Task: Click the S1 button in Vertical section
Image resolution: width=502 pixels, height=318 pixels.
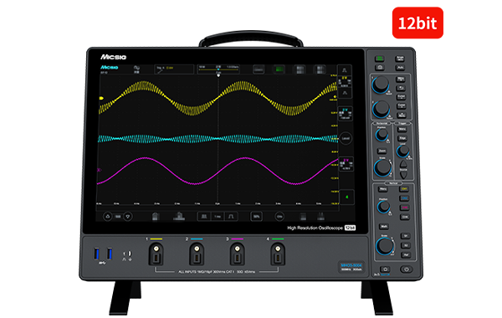Action: [406, 235]
